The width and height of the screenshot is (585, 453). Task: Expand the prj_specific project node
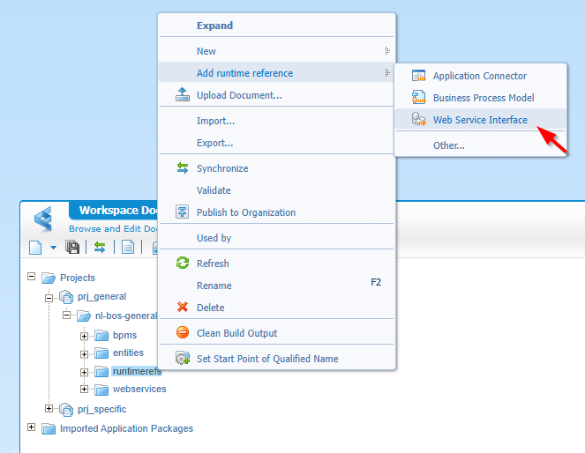pyautogui.click(x=49, y=409)
